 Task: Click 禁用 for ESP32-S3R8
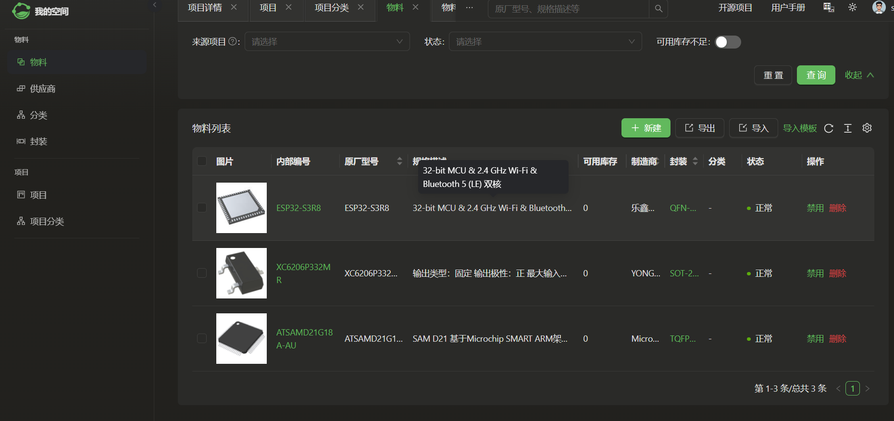815,208
